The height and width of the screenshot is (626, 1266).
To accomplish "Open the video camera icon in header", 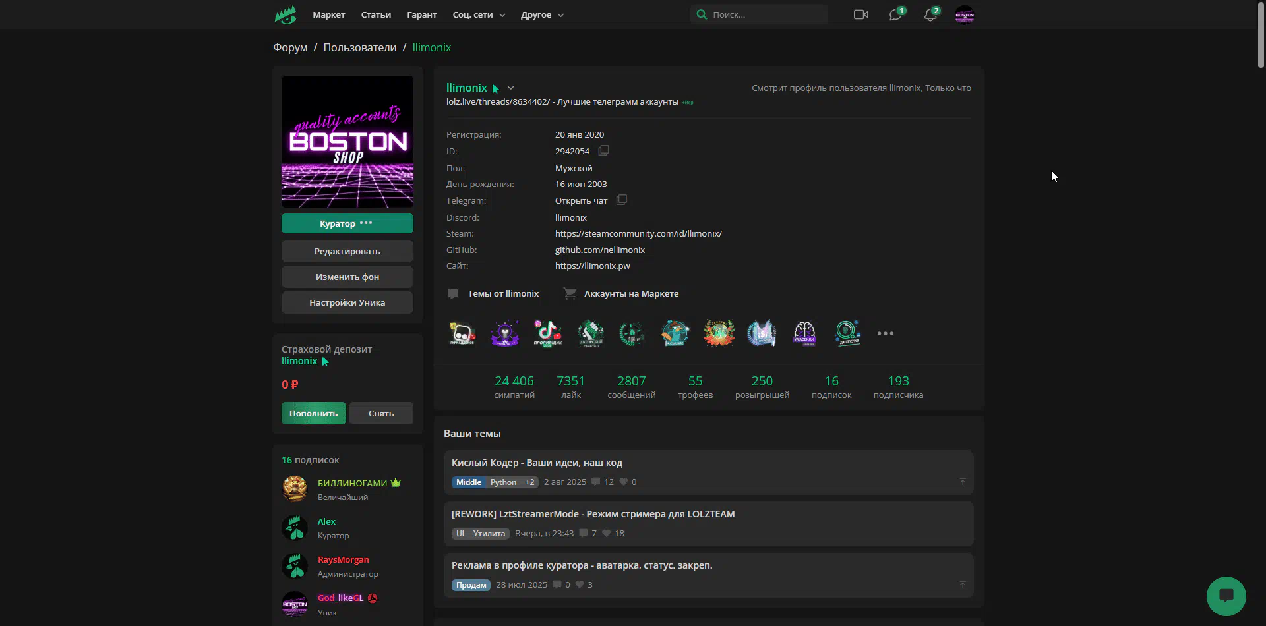I will (x=860, y=14).
